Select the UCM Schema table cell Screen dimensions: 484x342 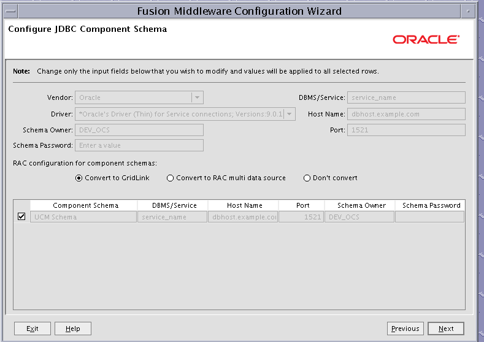83,217
